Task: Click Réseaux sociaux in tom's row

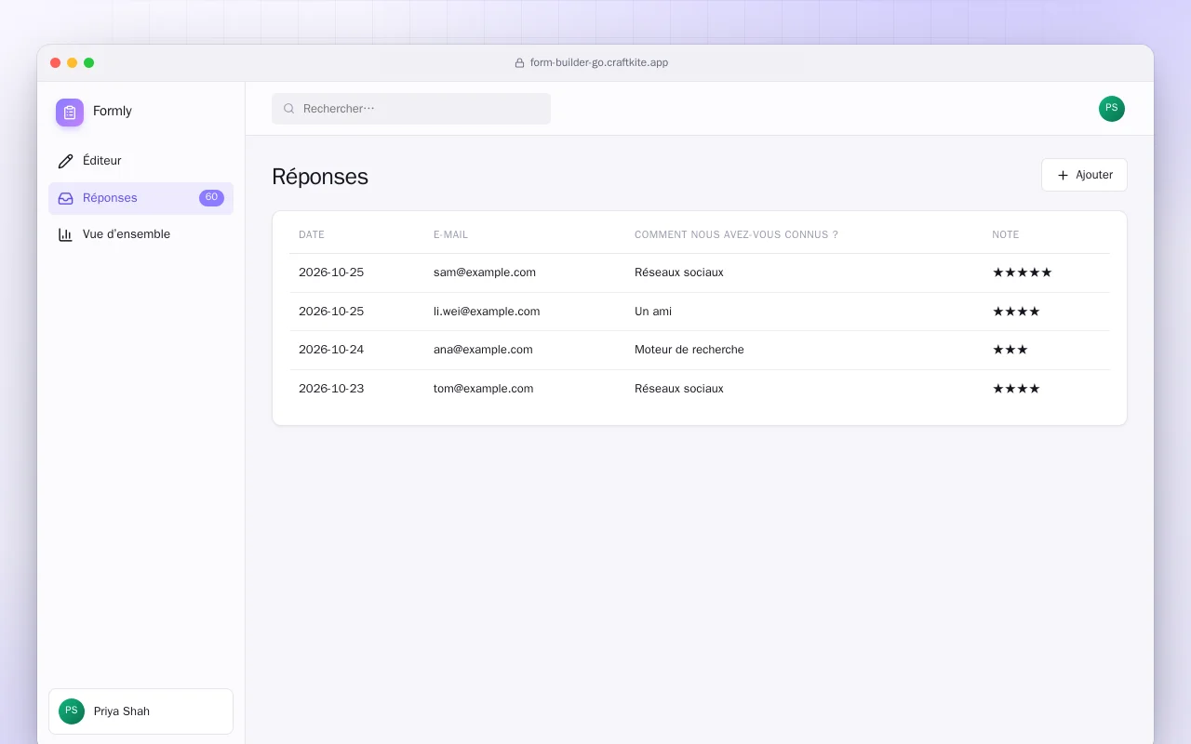Action: point(679,389)
